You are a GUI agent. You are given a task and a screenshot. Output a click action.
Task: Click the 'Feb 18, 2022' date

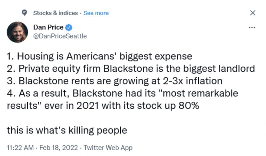click(58, 147)
